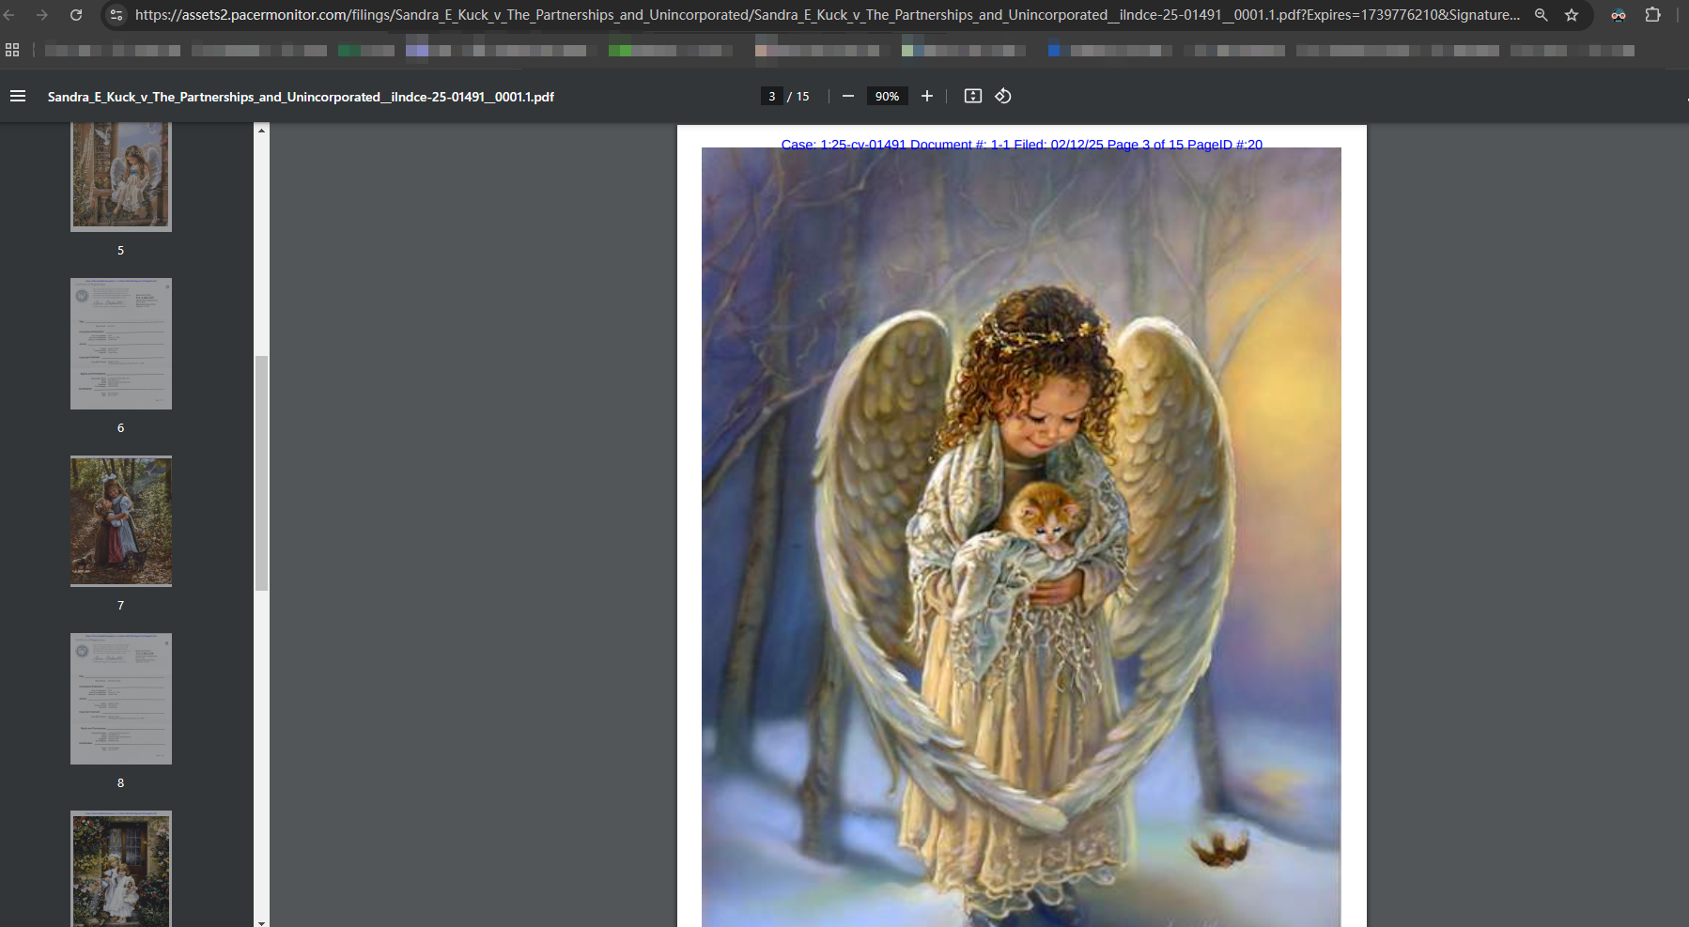The height and width of the screenshot is (927, 1689).
Task: Bookmark this page with the star icon
Action: pos(1572,15)
